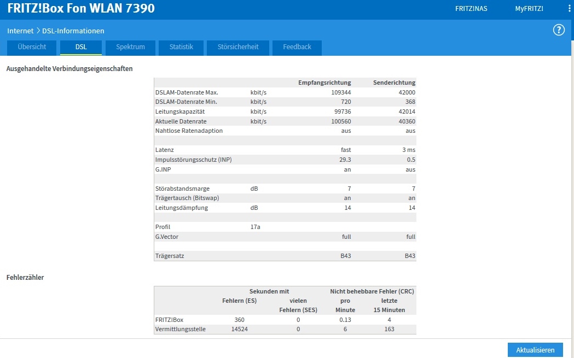
Task: Select the INP value 0.5
Action: (x=411, y=160)
